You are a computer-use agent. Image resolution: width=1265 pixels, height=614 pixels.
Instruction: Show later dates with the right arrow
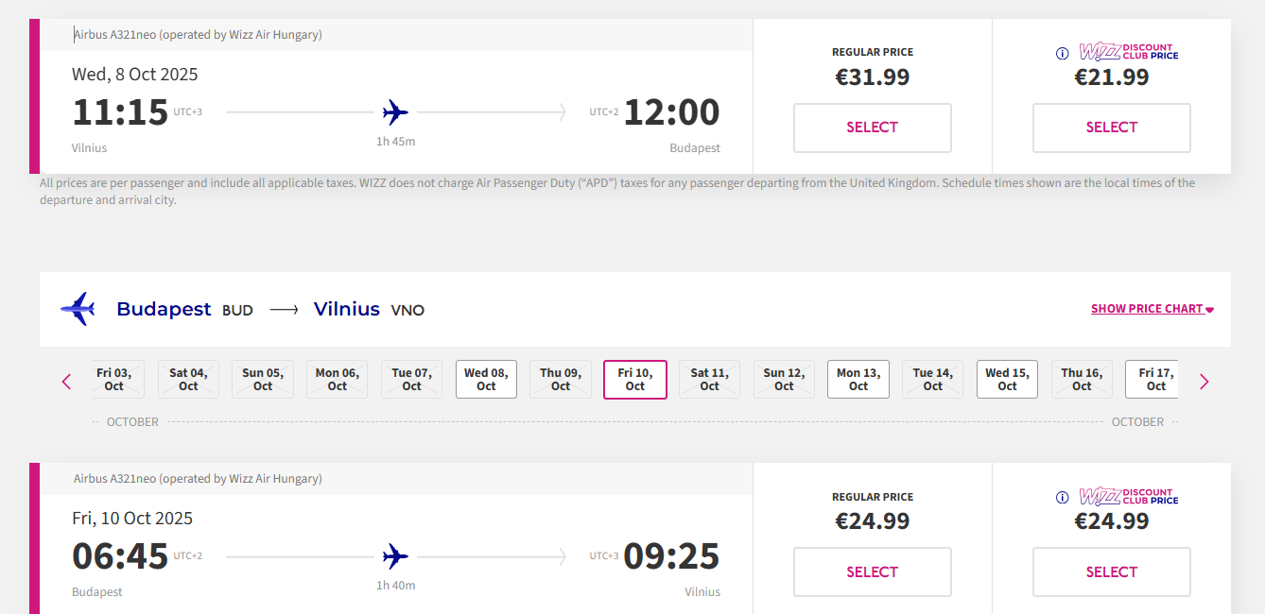coord(1204,382)
